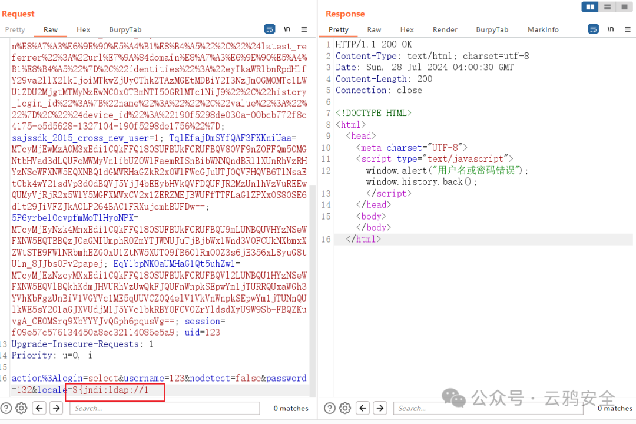Click the Content-Type header in response
Image resolution: width=636 pixels, height=424 pixels.
tap(432, 56)
